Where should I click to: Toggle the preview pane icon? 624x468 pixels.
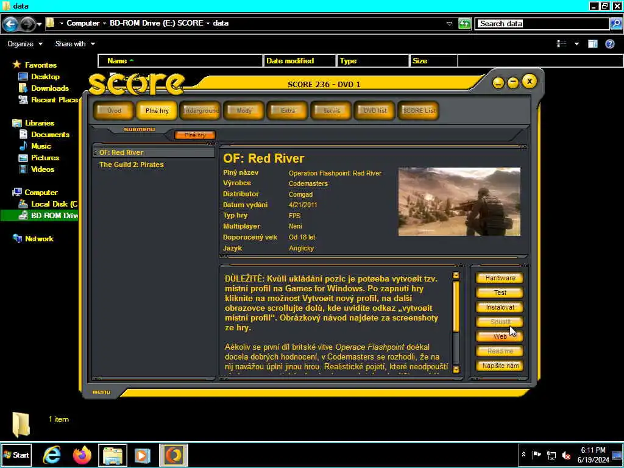tap(592, 44)
